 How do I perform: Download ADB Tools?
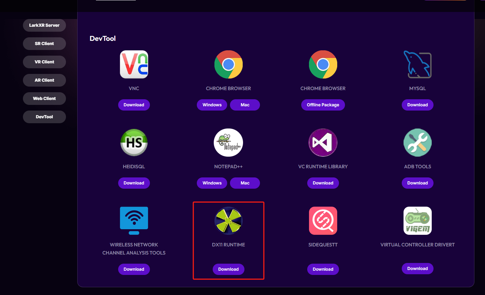click(x=418, y=183)
